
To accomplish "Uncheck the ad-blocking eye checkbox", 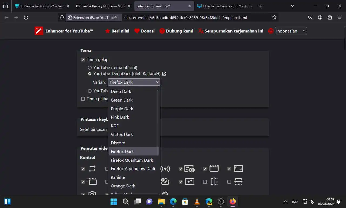I will 181,169.
